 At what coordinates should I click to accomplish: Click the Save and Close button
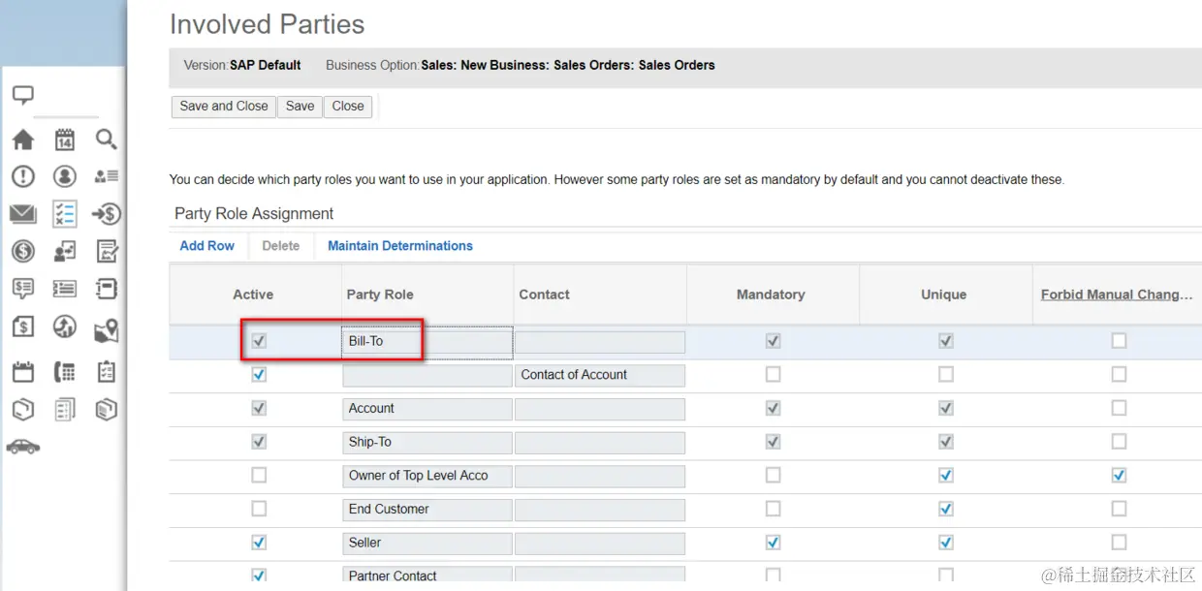tap(224, 107)
